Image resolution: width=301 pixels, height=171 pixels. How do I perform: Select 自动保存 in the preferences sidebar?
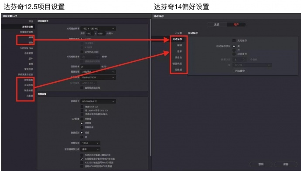pos(177,39)
